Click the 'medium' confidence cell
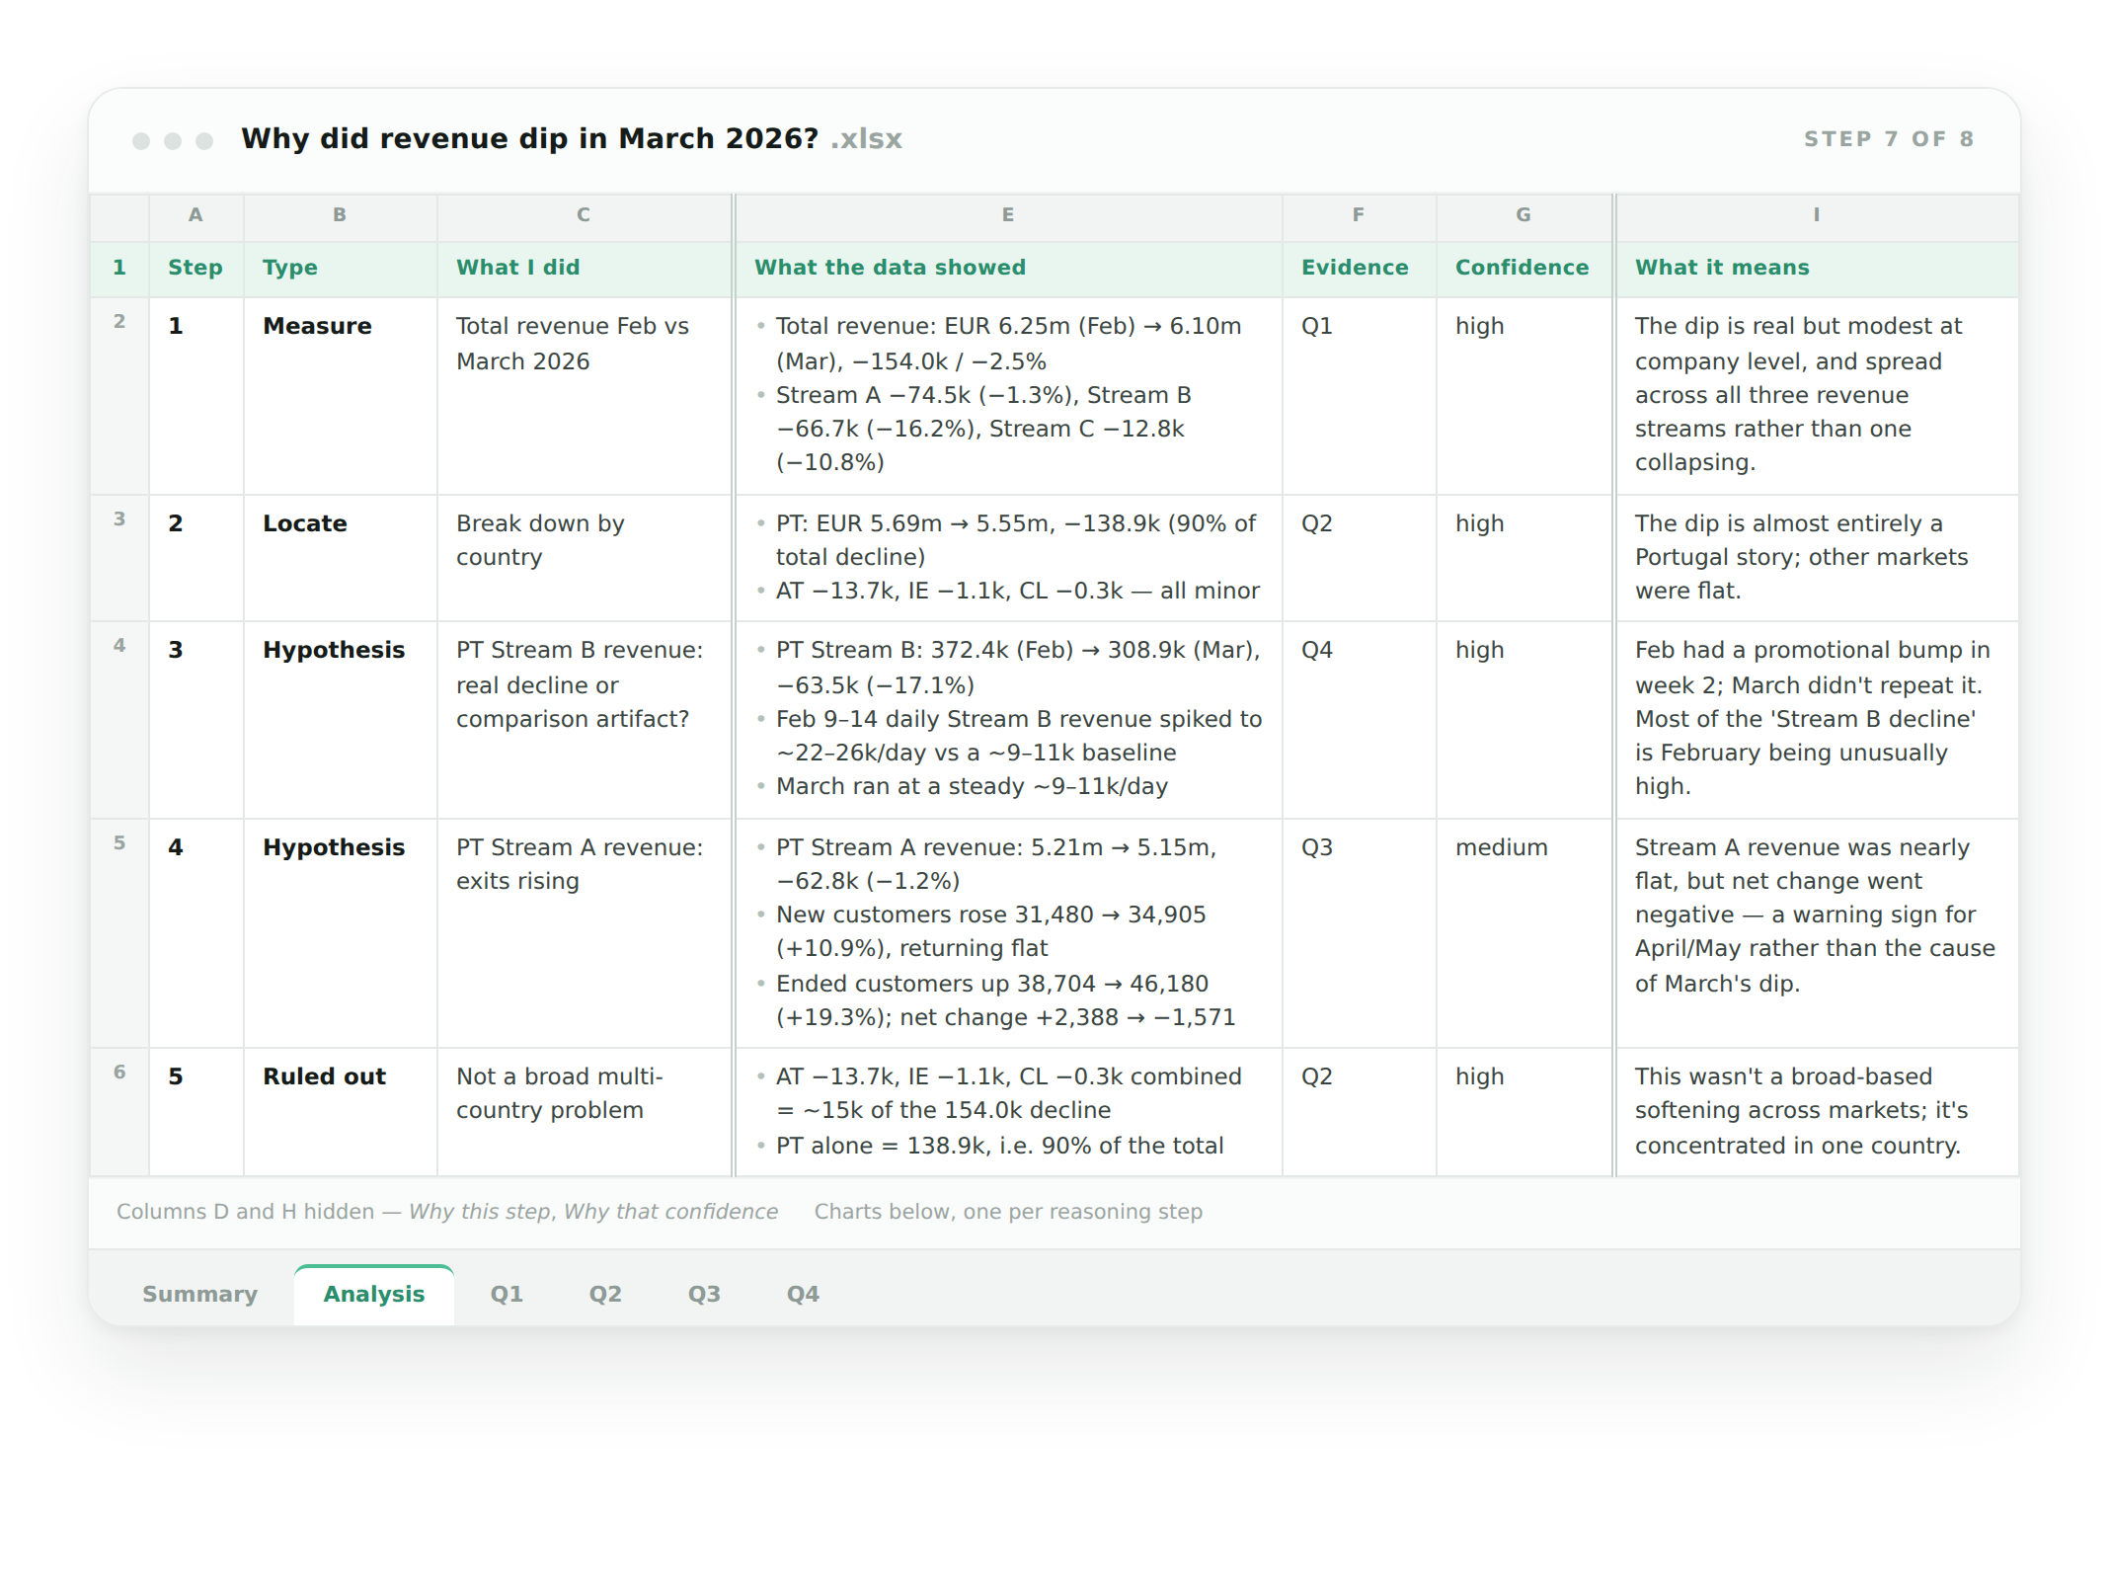2109x1592 pixels. 1523,933
